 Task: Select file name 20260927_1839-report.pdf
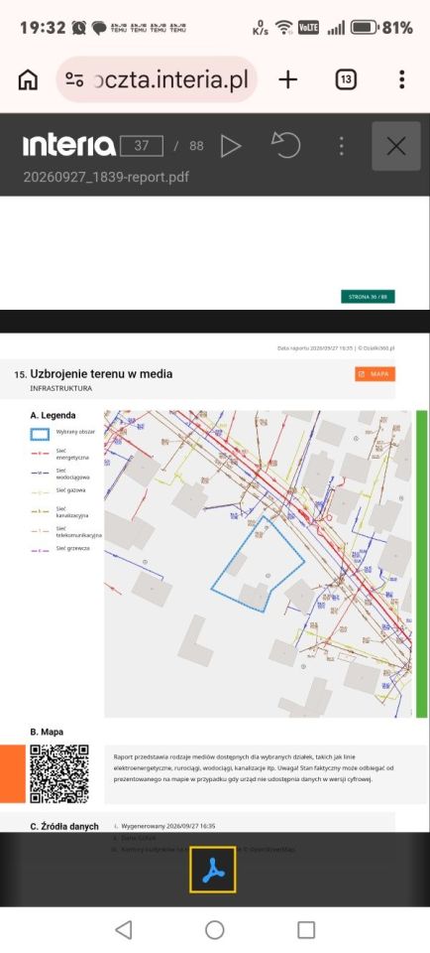tap(106, 177)
